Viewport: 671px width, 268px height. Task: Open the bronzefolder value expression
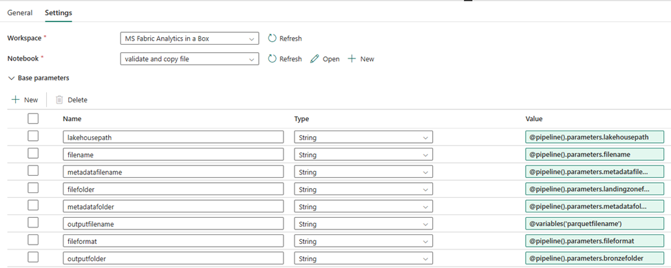pos(595,258)
